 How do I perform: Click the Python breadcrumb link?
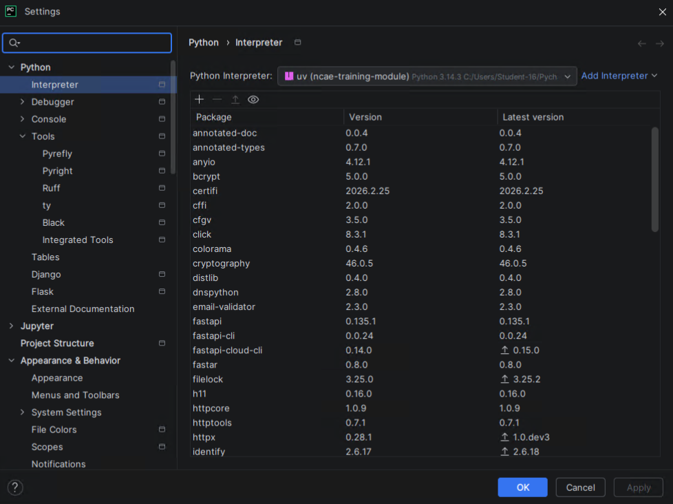(x=204, y=43)
